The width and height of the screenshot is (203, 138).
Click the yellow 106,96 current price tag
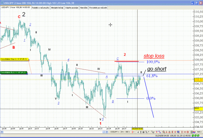[x=198, y=80]
